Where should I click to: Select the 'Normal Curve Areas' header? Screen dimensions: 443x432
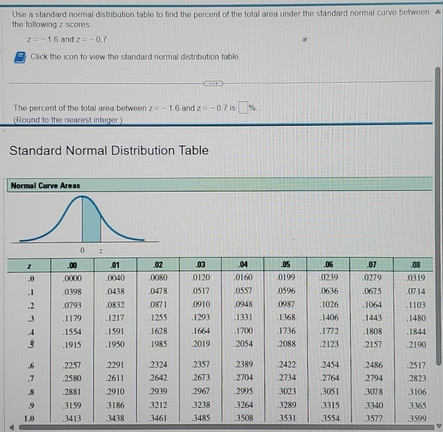tap(45, 186)
